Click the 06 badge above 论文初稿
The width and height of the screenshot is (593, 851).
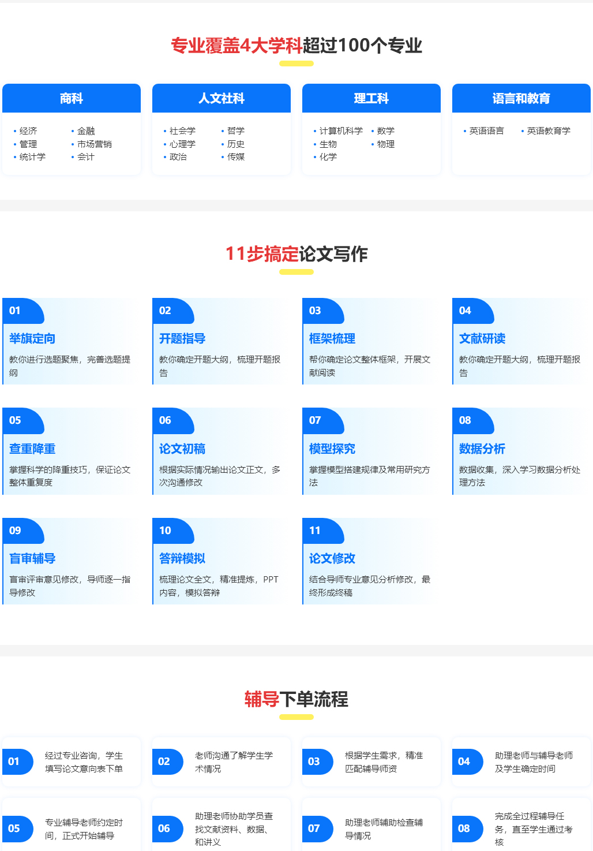click(x=172, y=421)
